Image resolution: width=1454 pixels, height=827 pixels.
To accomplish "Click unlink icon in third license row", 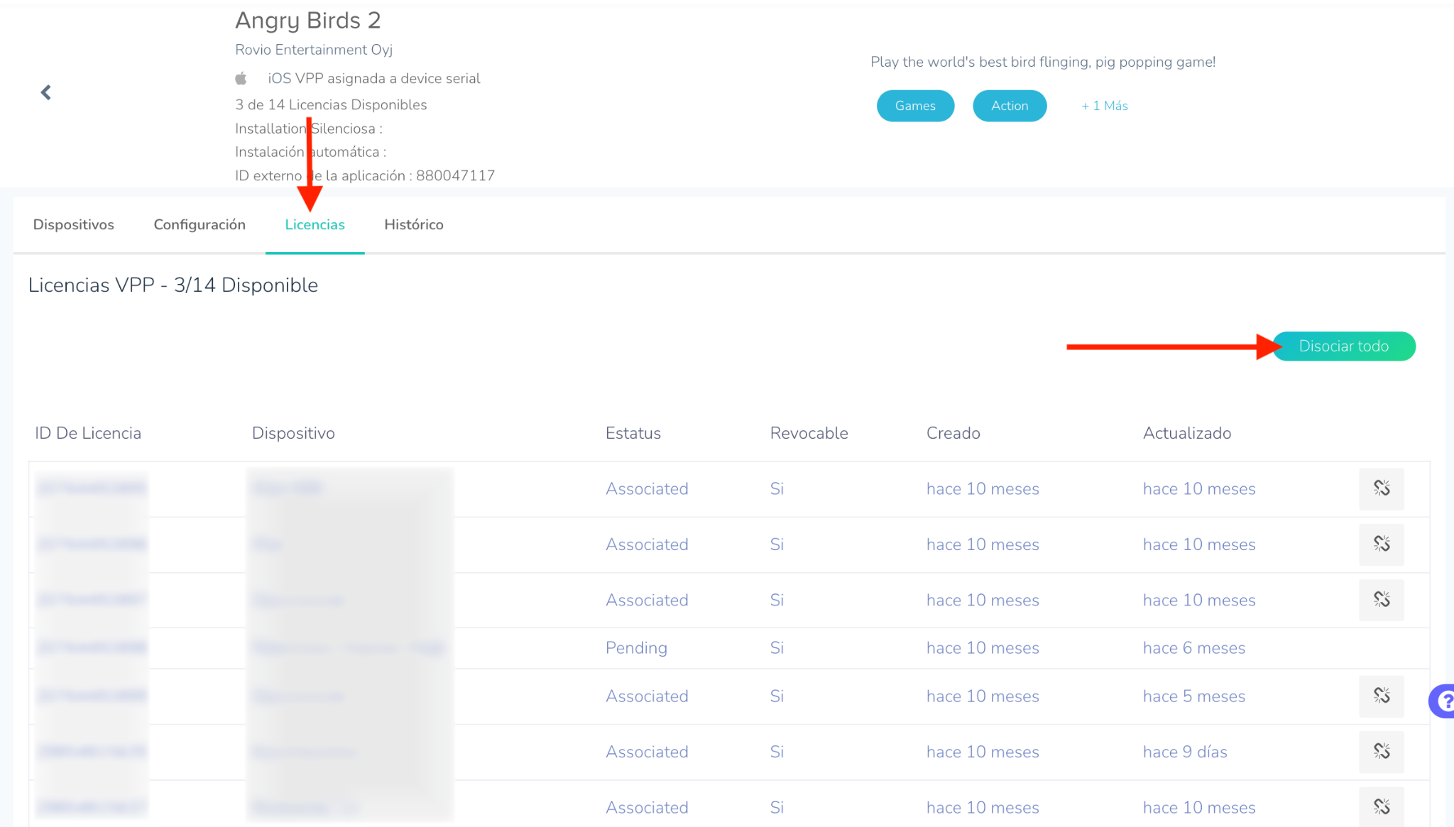I will (x=1381, y=600).
